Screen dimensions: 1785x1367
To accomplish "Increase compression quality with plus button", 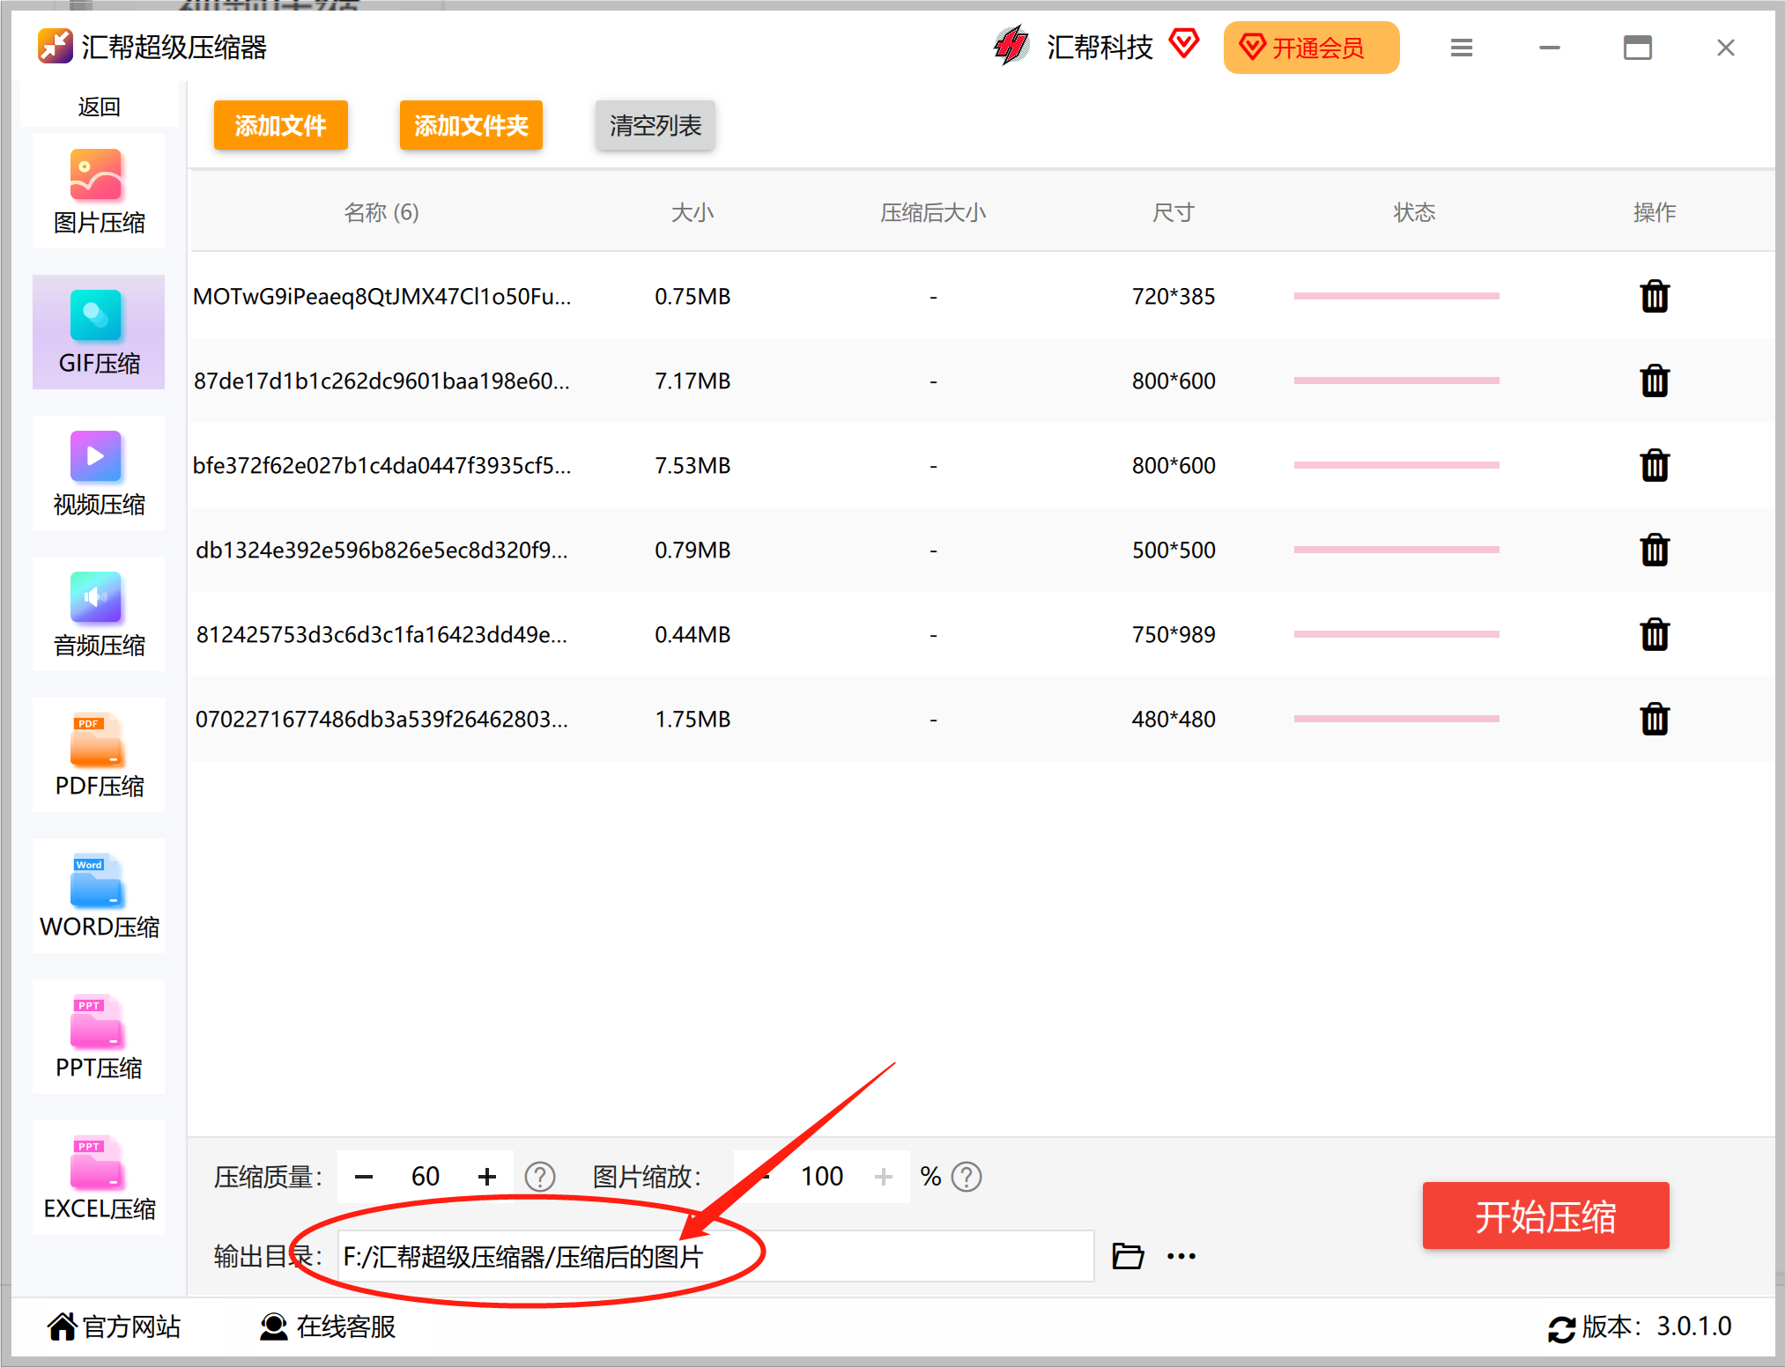I will coord(487,1177).
